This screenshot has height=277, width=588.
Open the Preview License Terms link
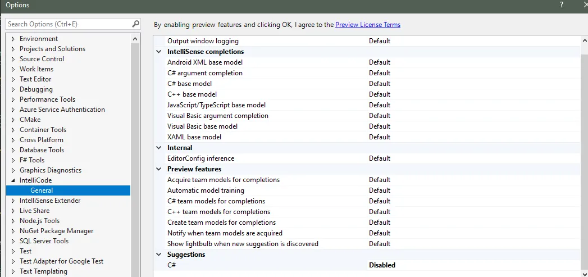[368, 25]
